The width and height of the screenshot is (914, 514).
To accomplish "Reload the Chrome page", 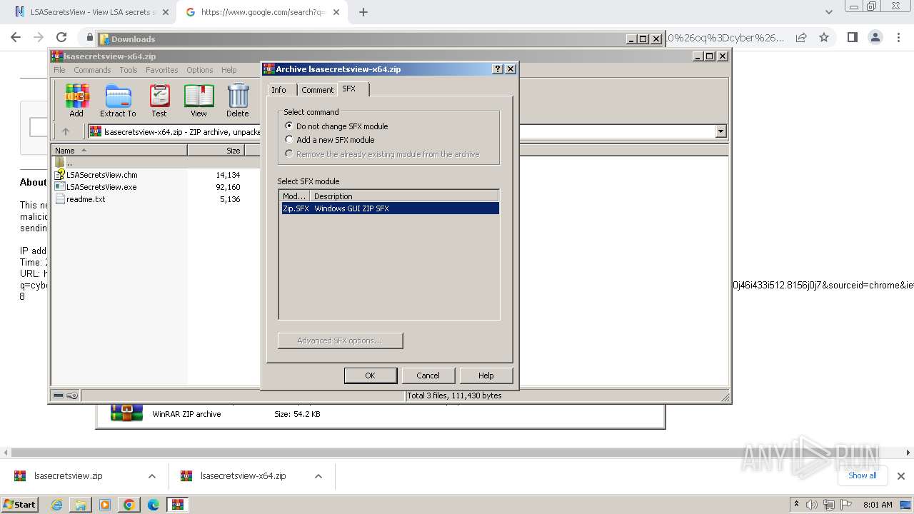I will (61, 38).
